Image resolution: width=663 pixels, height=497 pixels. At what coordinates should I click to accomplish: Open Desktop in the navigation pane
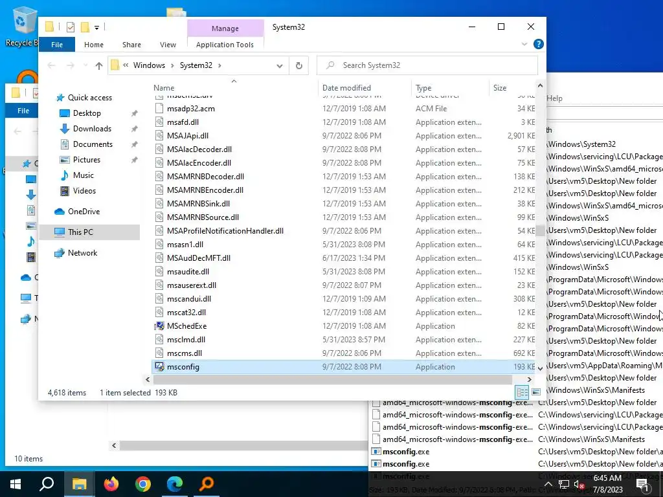[x=87, y=113]
